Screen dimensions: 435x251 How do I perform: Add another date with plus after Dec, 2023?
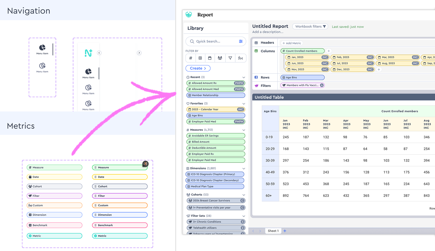tap(379, 69)
